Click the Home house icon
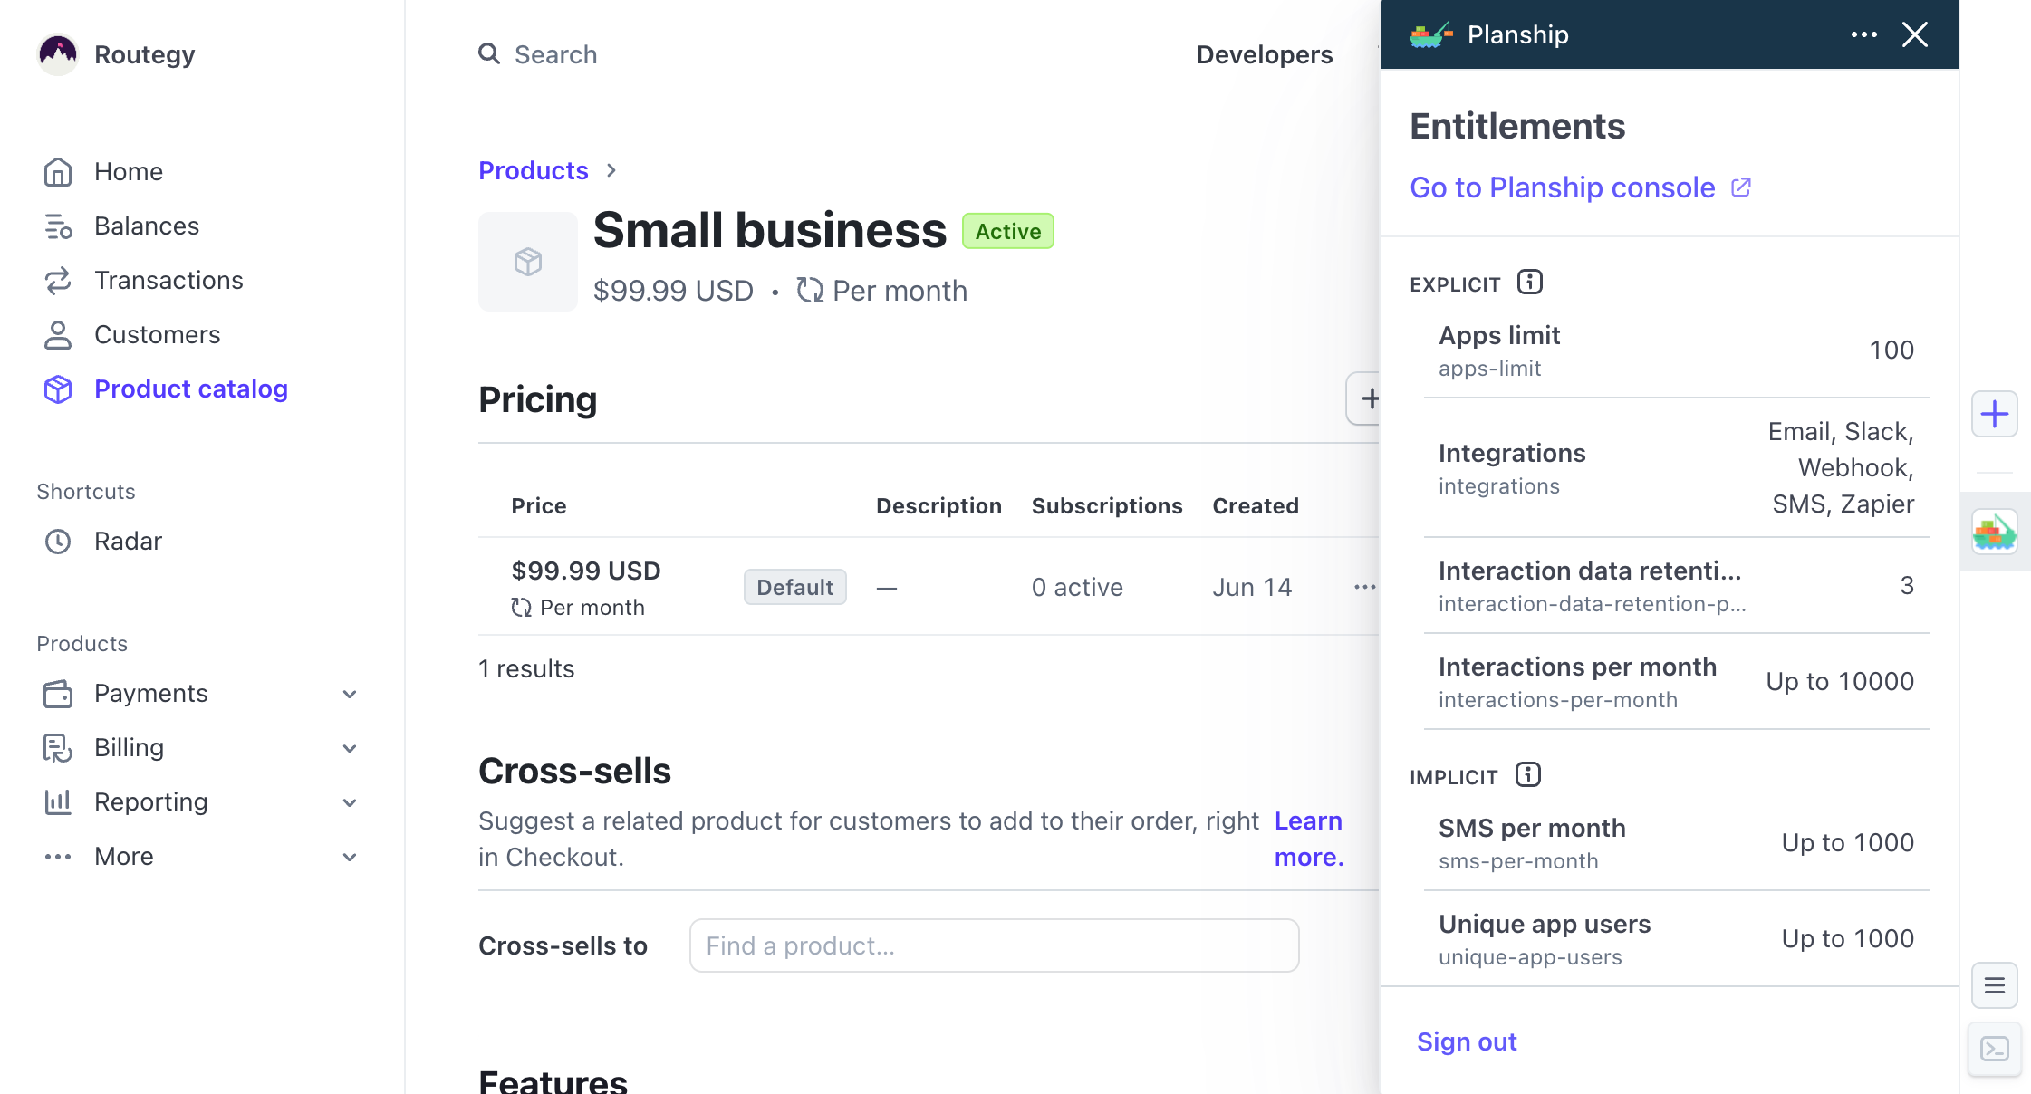 [58, 171]
